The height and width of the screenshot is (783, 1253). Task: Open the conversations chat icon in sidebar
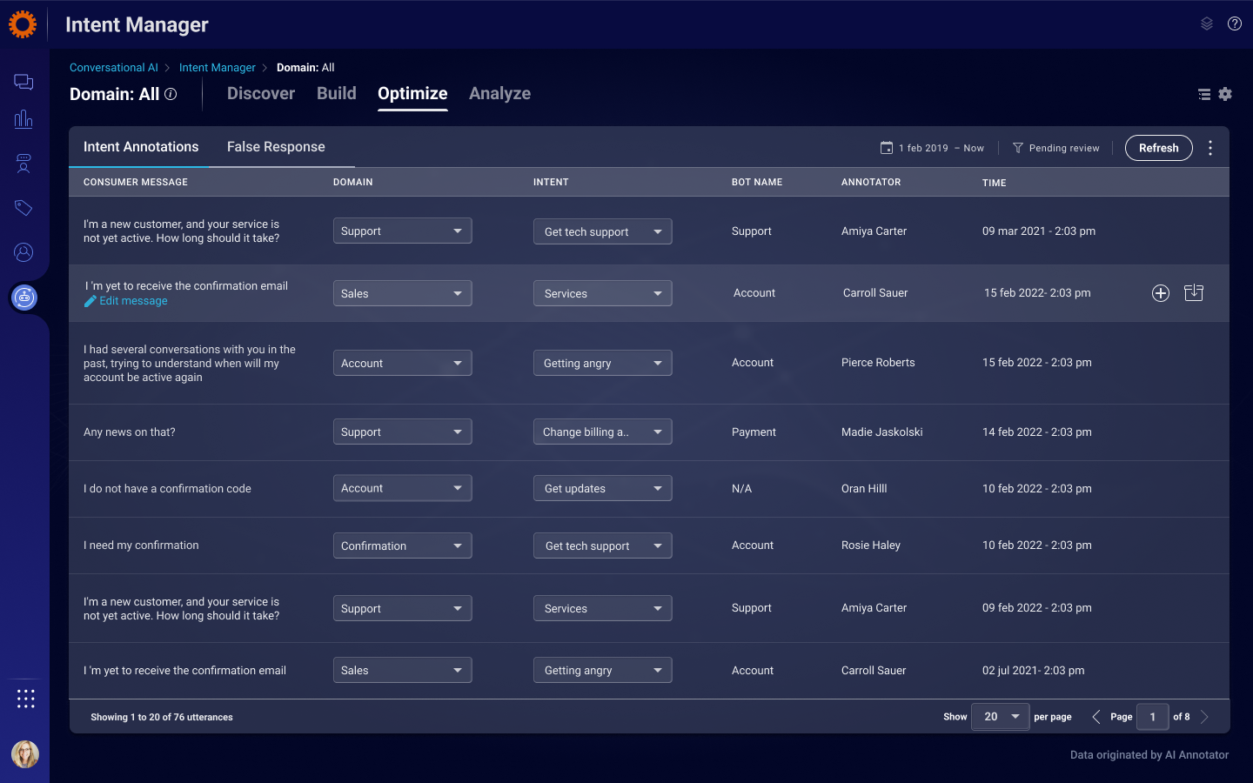click(23, 82)
